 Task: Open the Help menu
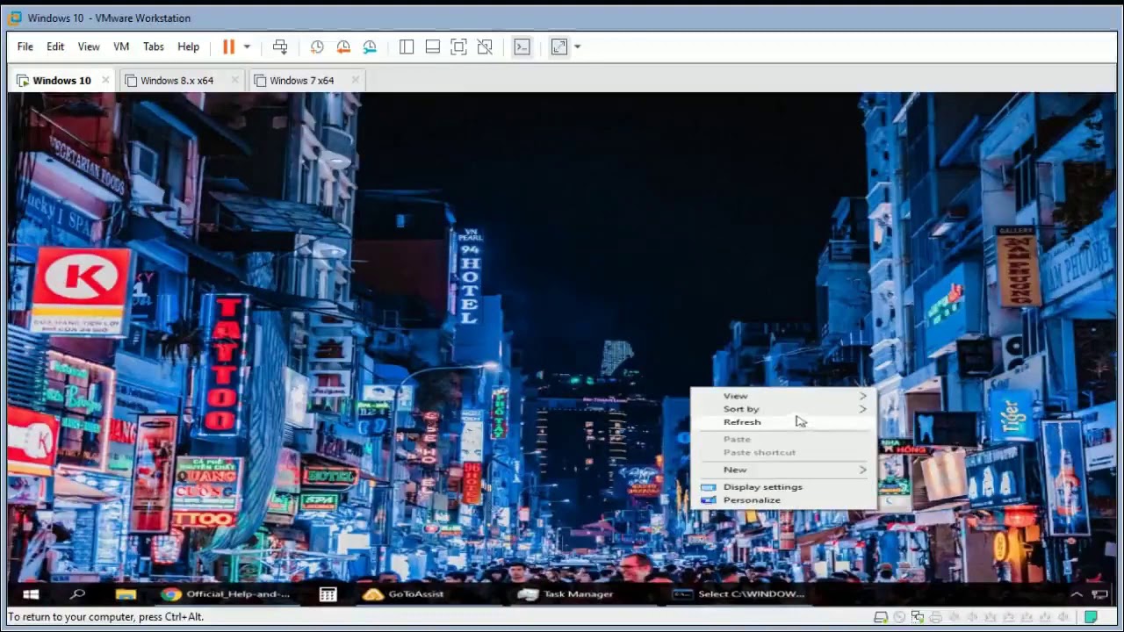point(189,47)
